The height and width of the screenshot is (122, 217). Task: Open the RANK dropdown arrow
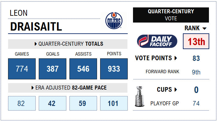[x=204, y=28]
